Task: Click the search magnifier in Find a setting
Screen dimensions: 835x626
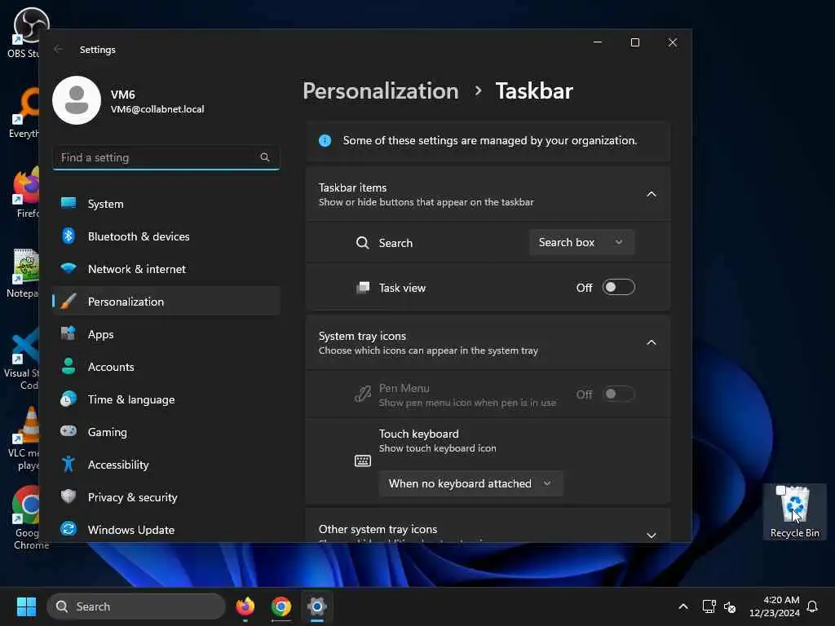Action: point(265,157)
